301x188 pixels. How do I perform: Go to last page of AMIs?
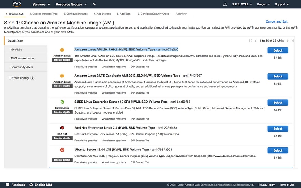pyautogui.click(x=292, y=41)
